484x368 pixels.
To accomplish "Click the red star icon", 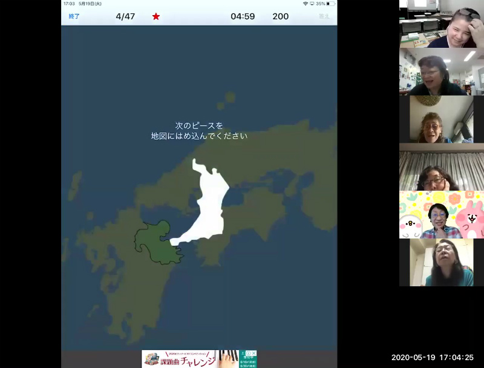I will [156, 16].
